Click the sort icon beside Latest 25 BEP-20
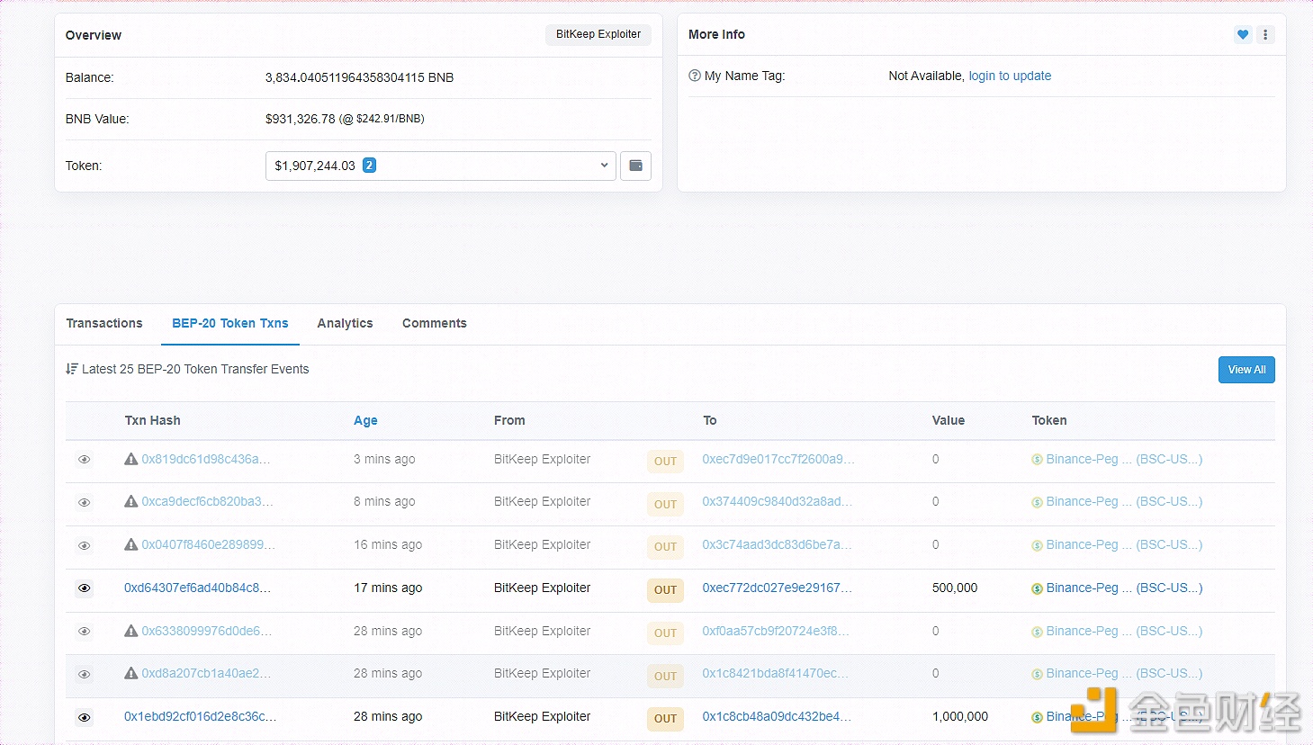Viewport: 1313px width, 745px height. pyautogui.click(x=72, y=369)
